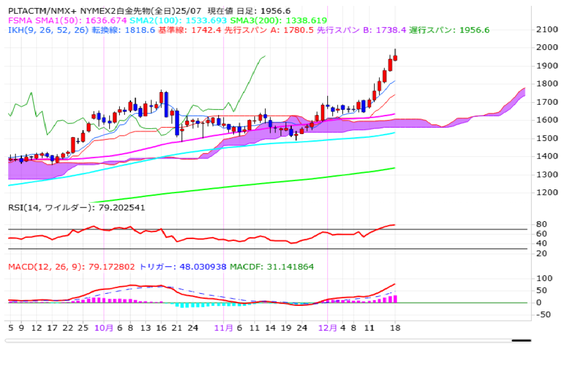The width and height of the screenshot is (575, 374).
Task: Click the green SMA3(200) line
Action: 266,182
